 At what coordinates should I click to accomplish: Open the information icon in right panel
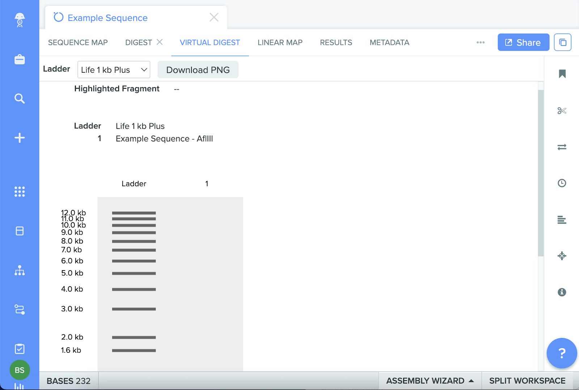tap(562, 292)
